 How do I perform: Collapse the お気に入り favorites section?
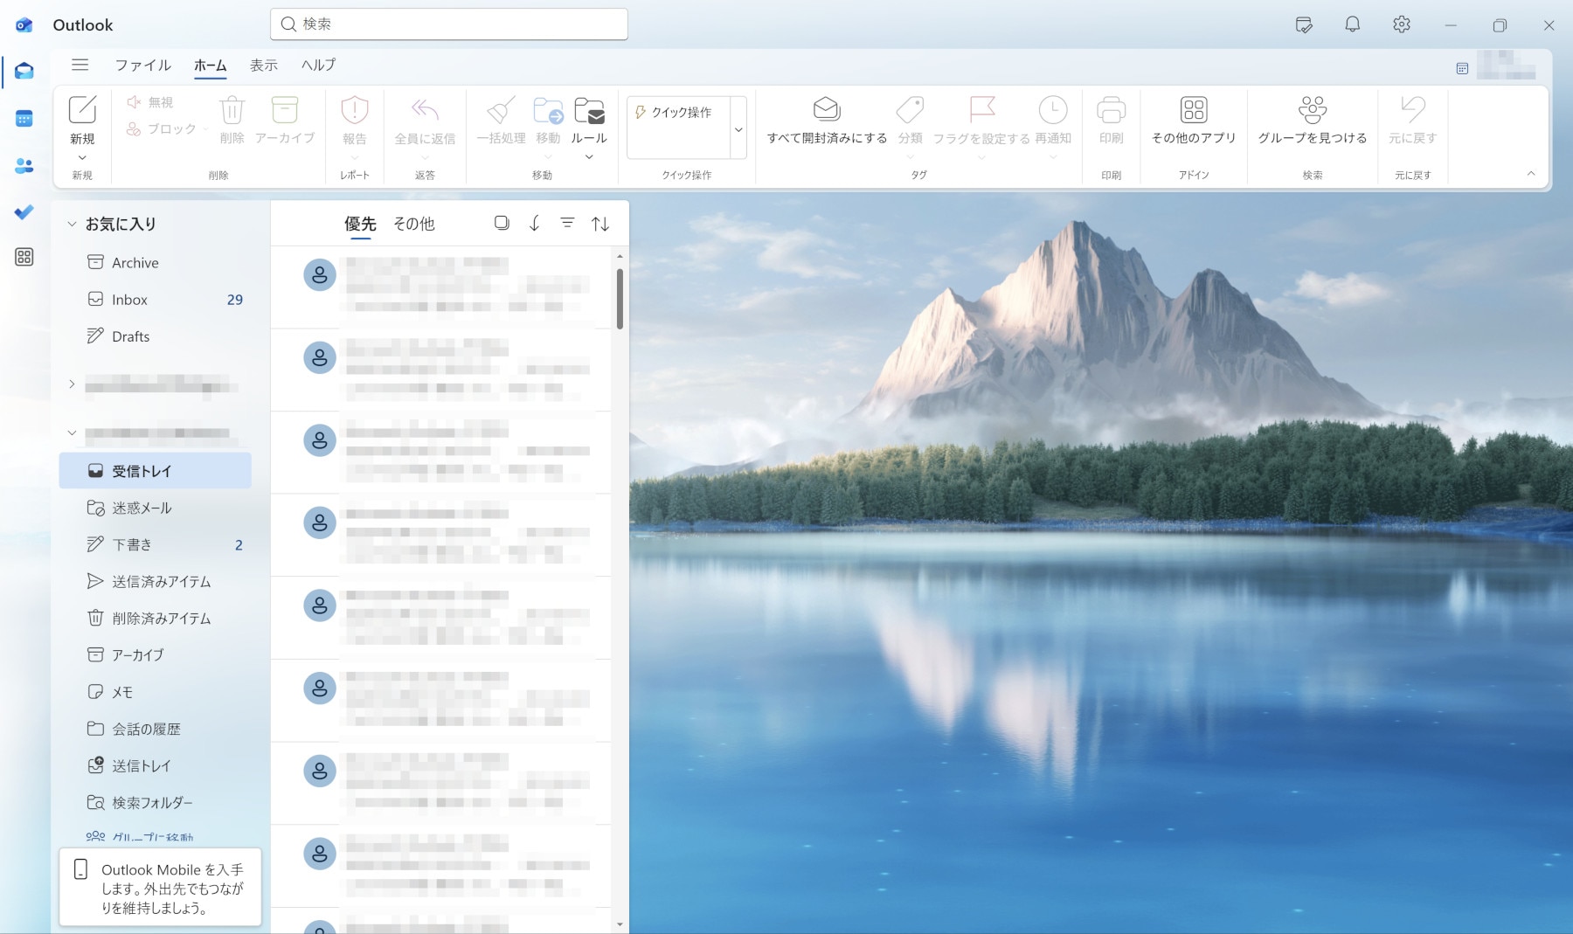click(x=72, y=224)
